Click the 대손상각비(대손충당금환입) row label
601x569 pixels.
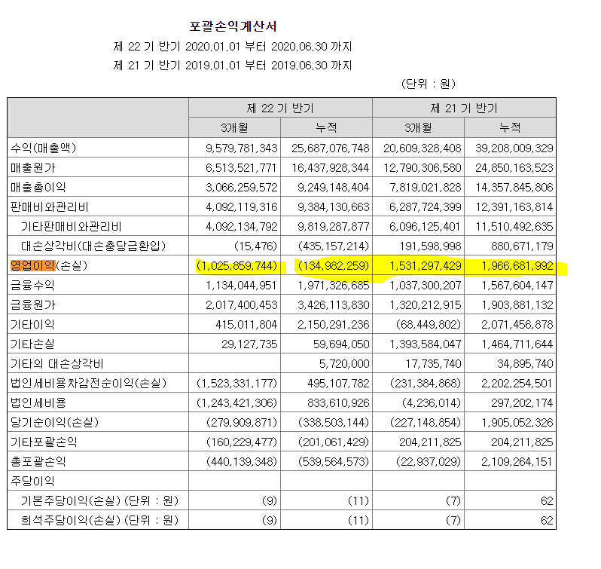pos(93,246)
